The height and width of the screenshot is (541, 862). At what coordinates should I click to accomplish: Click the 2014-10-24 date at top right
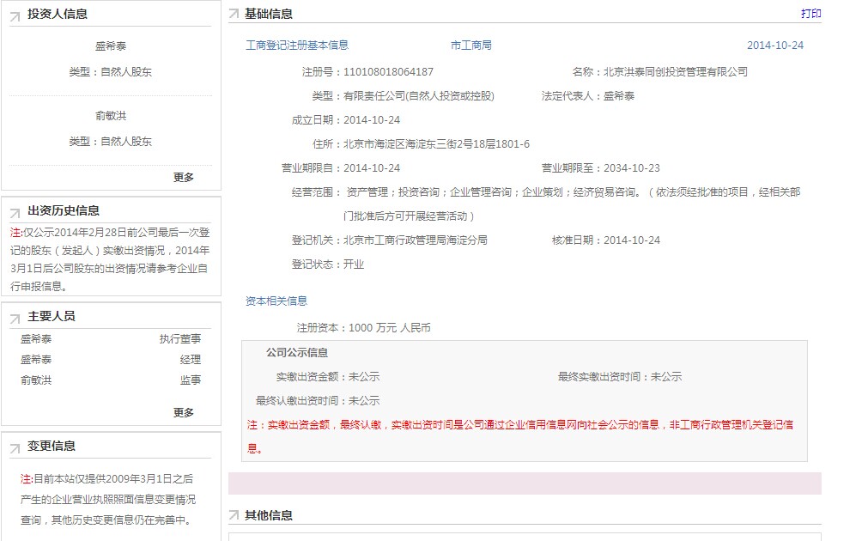tap(774, 46)
